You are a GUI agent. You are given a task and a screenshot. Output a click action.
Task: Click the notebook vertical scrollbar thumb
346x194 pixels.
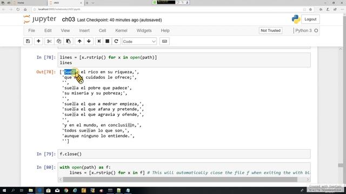[x=341, y=165]
